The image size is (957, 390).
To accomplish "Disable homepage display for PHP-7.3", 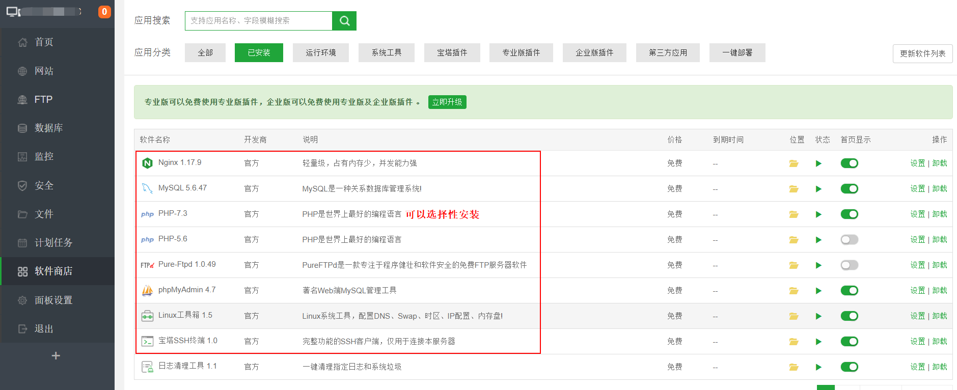I will pos(850,214).
